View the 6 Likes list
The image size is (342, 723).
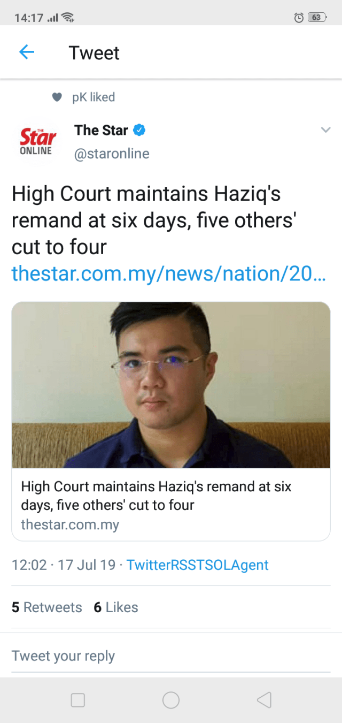coord(116,607)
